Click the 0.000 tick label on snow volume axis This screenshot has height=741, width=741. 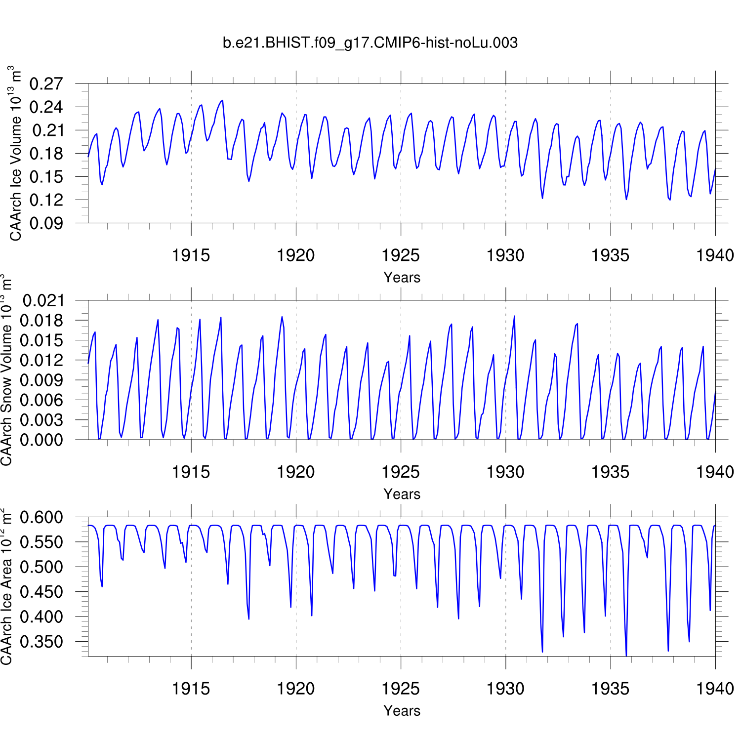41,440
